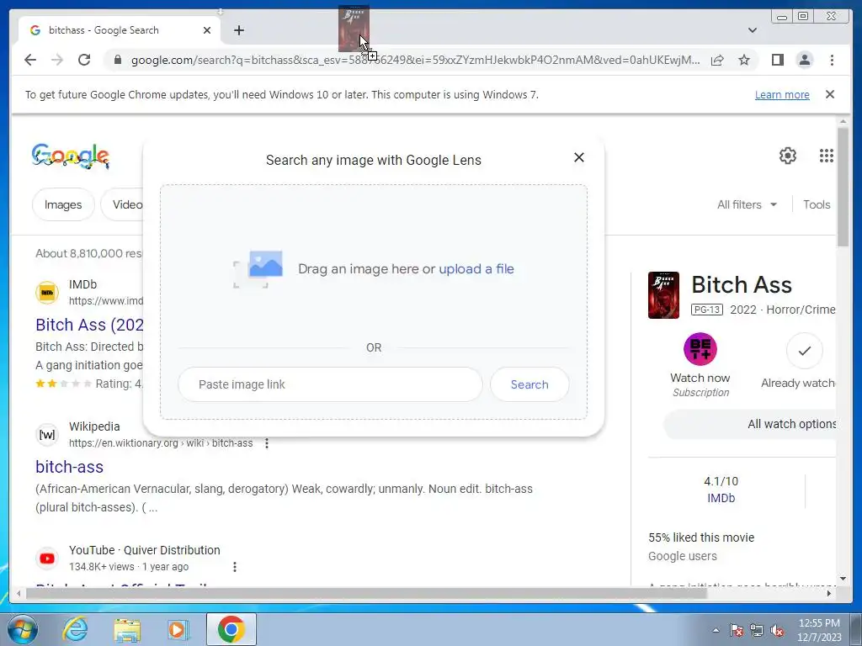Open the Wiktionary result options menu
862x646 pixels.
(x=267, y=443)
